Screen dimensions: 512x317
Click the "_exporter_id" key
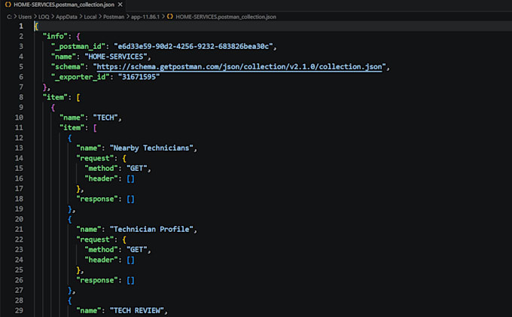[x=80, y=77]
